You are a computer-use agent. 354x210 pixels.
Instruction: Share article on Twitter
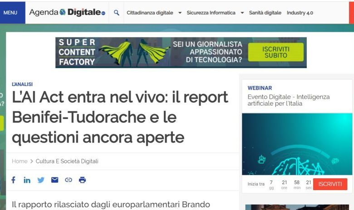coord(41,180)
